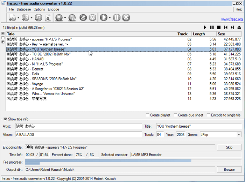
Task: Open general settings wrench icon
Action: [83, 17]
